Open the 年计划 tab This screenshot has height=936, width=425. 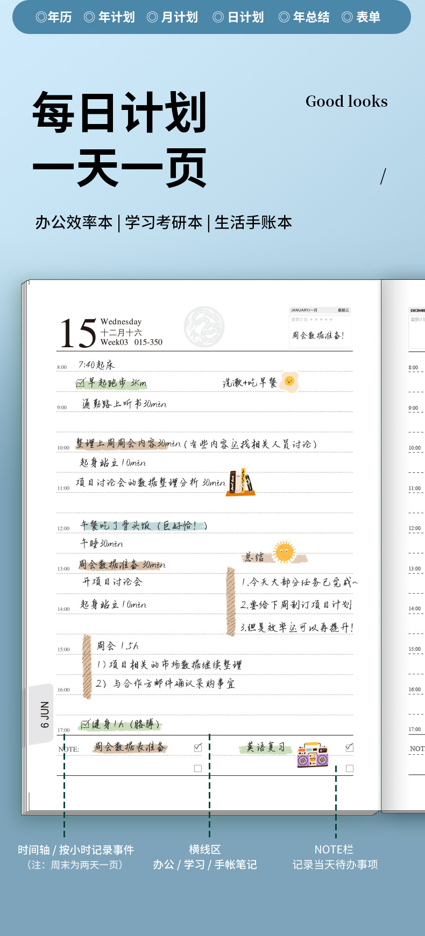click(x=109, y=17)
